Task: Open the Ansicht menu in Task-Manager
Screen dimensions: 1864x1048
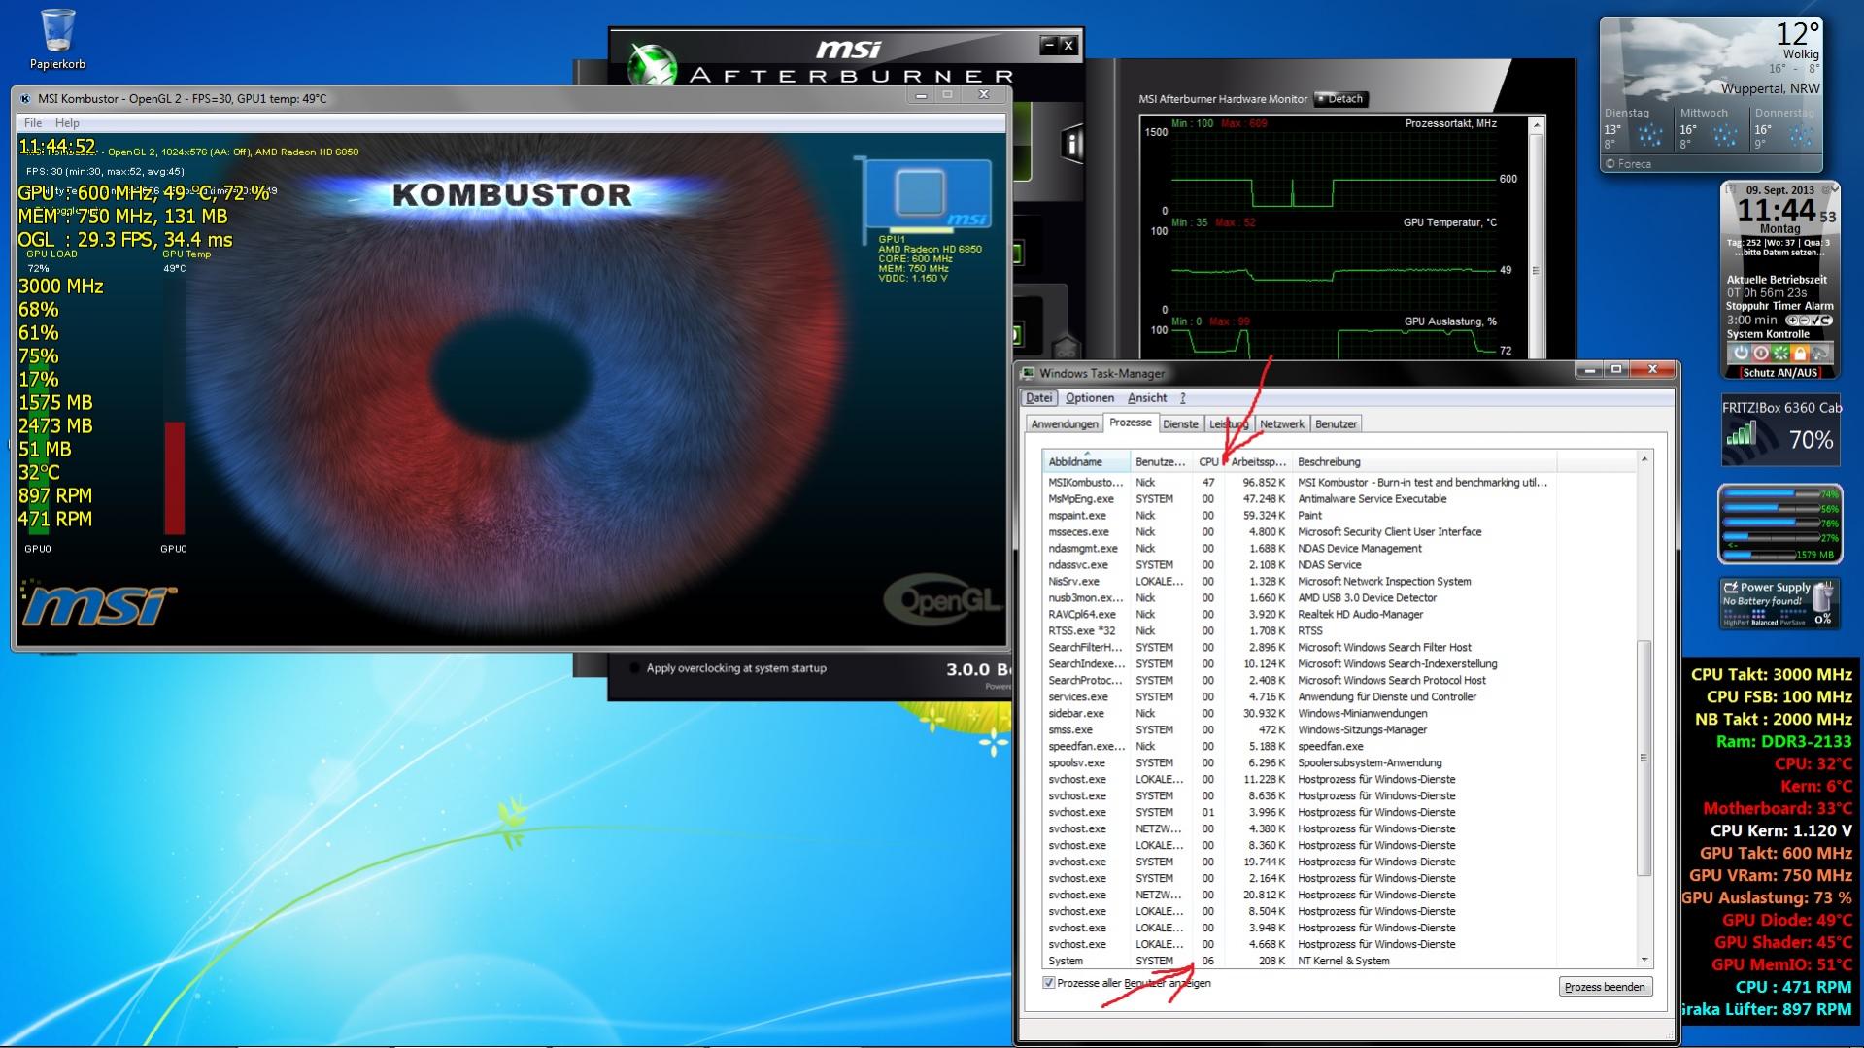Action: 1147,397
